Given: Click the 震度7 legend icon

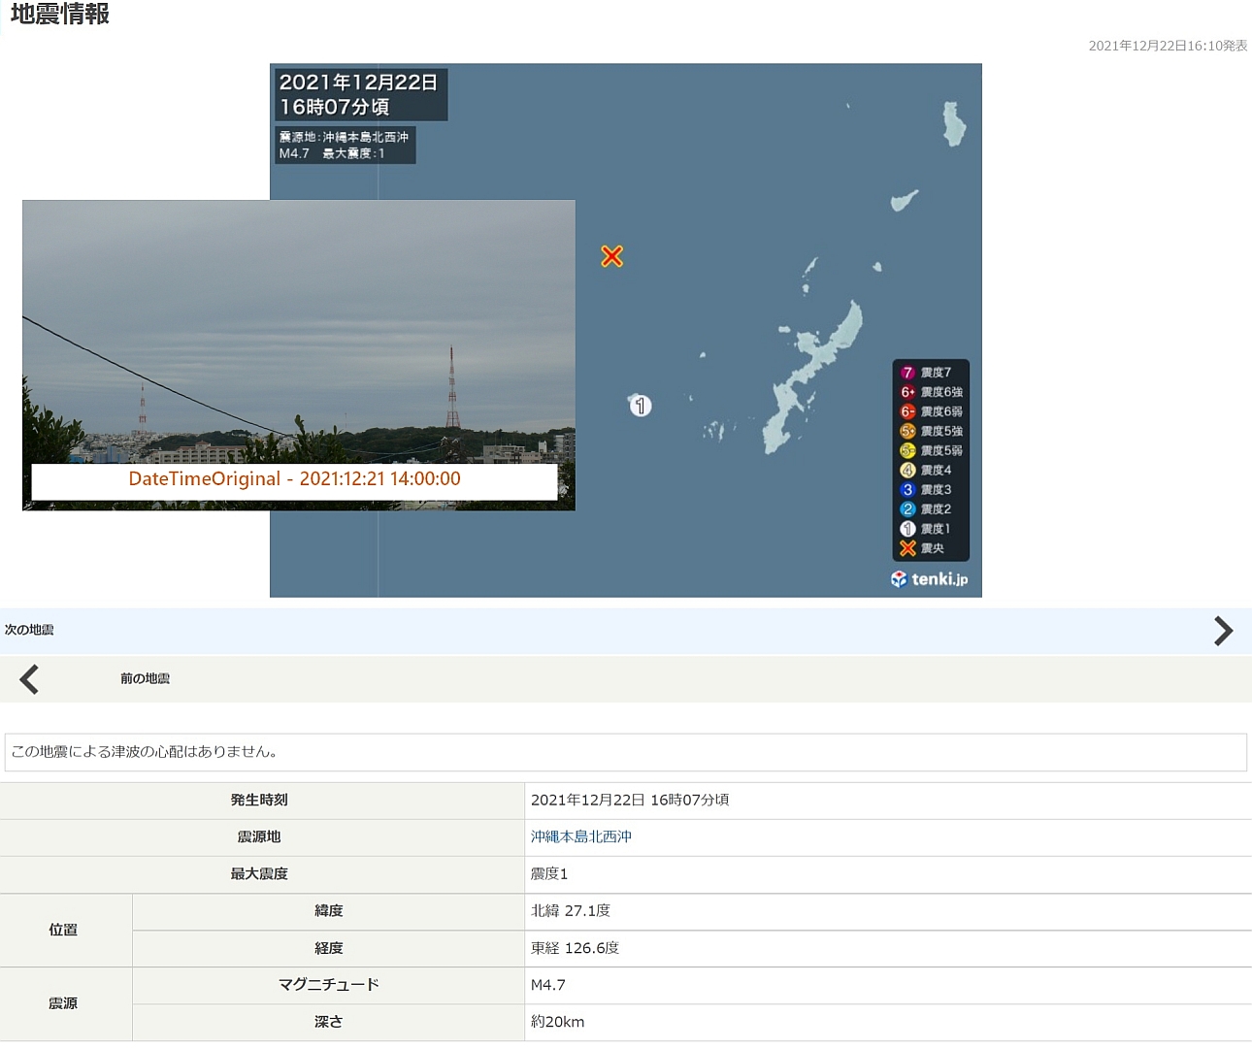Looking at the screenshot, I should pos(907,373).
